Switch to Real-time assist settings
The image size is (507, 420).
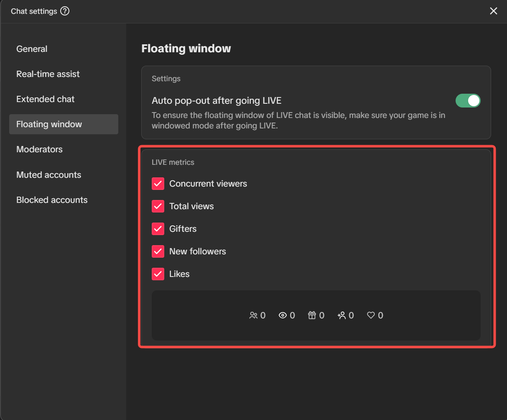click(x=48, y=74)
